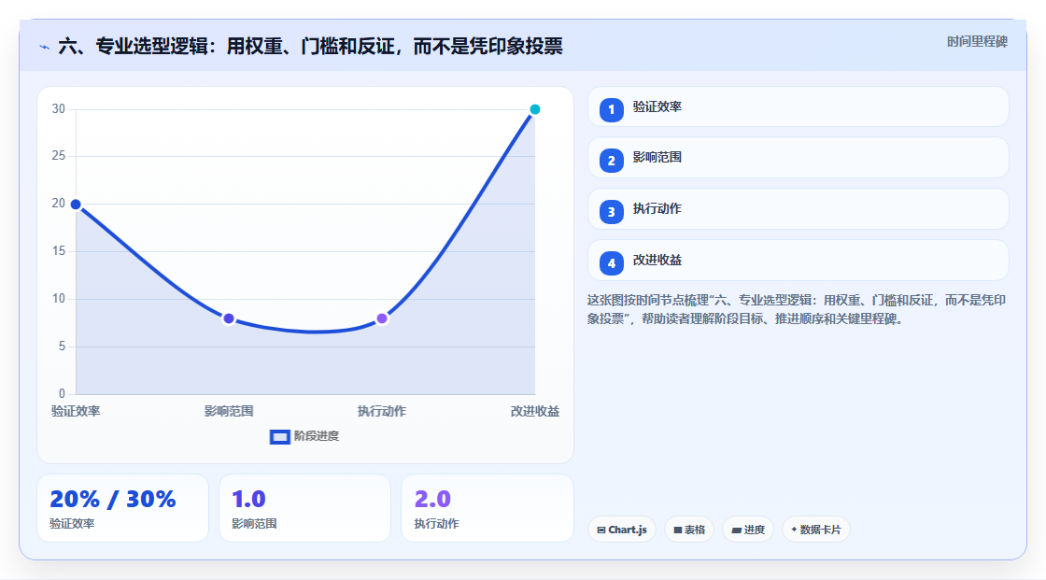
Task: Open the 验证效率 milestone list item
Action: (x=798, y=106)
